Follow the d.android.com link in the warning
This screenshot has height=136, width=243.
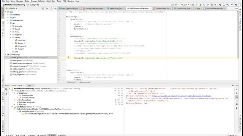181,96
